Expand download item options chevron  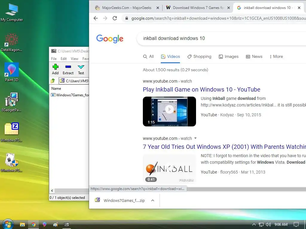[x=153, y=200]
